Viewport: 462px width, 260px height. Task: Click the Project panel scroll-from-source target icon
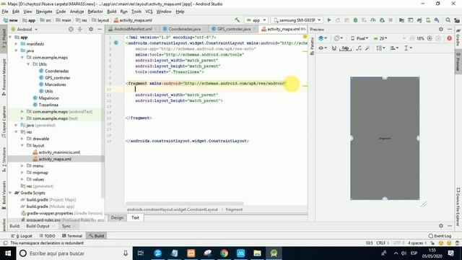[x=71, y=29]
